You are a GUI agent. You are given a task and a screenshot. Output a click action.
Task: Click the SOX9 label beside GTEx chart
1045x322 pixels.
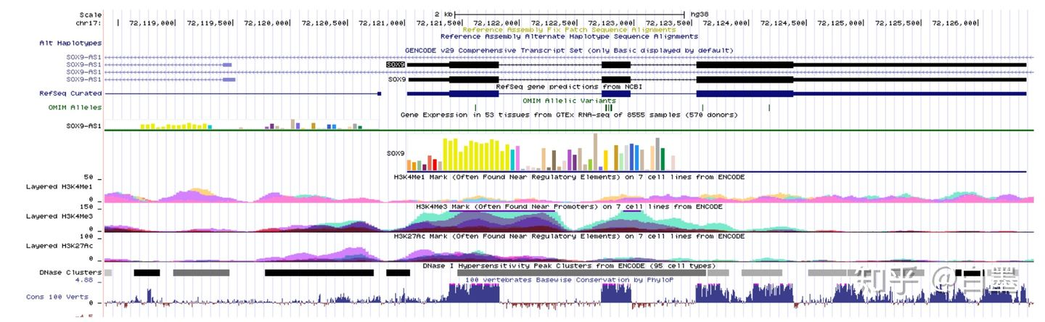[x=396, y=154]
